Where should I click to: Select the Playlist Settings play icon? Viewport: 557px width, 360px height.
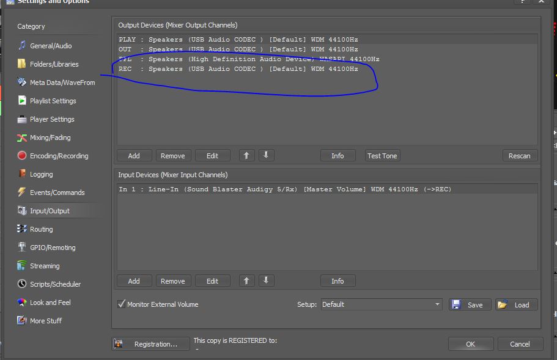coord(22,101)
